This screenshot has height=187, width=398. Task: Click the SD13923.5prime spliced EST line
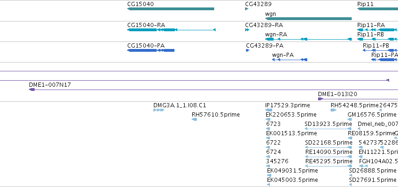[x=328, y=129]
